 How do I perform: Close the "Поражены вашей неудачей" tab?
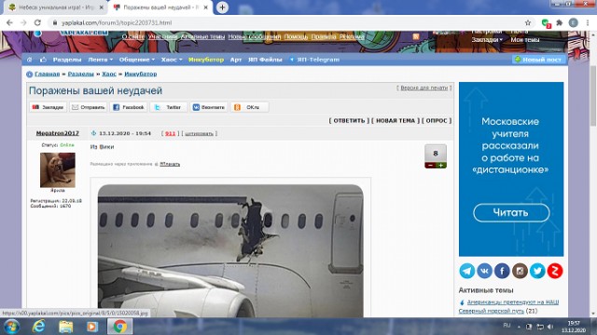point(205,7)
